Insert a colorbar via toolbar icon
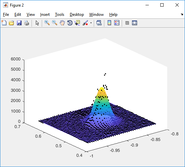The image size is (185, 167). [x=109, y=23]
